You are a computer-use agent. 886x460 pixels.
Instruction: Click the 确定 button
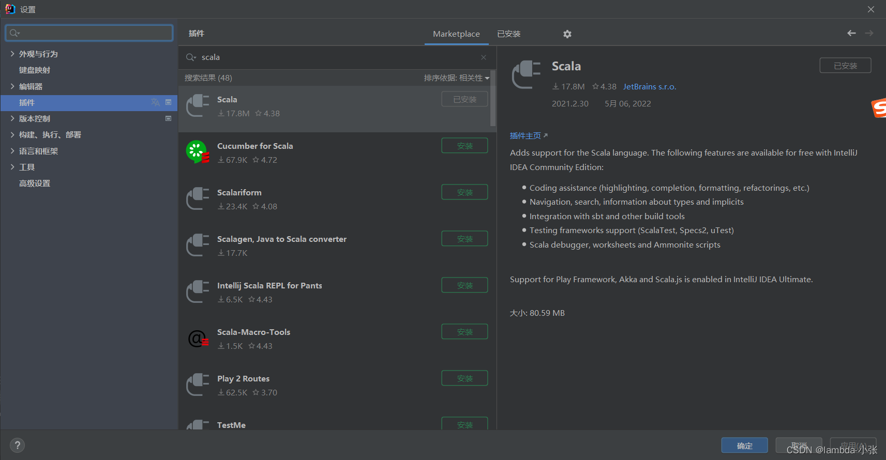click(x=744, y=446)
